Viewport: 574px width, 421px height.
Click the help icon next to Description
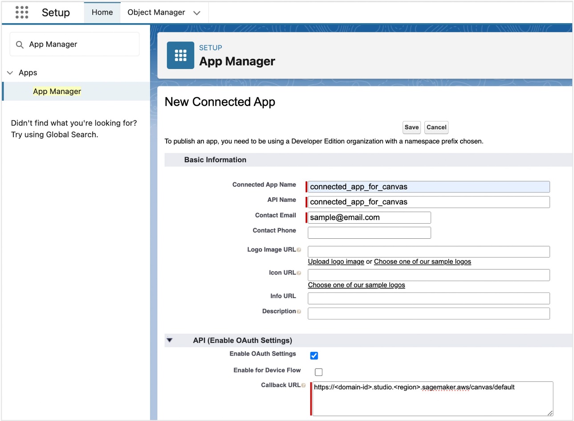299,311
